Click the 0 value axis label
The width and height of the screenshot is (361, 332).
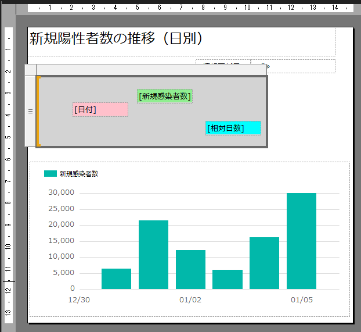[x=73, y=288]
